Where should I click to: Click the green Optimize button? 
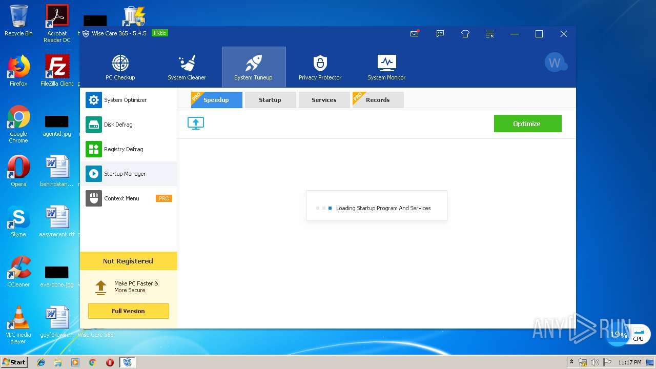pos(527,124)
